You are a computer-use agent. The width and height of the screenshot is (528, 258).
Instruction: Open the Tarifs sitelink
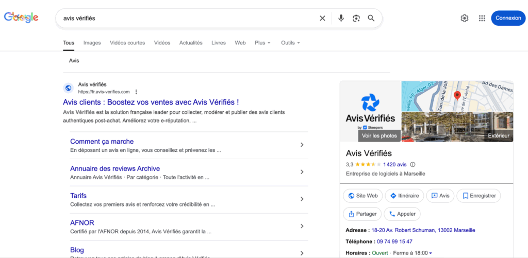78,196
